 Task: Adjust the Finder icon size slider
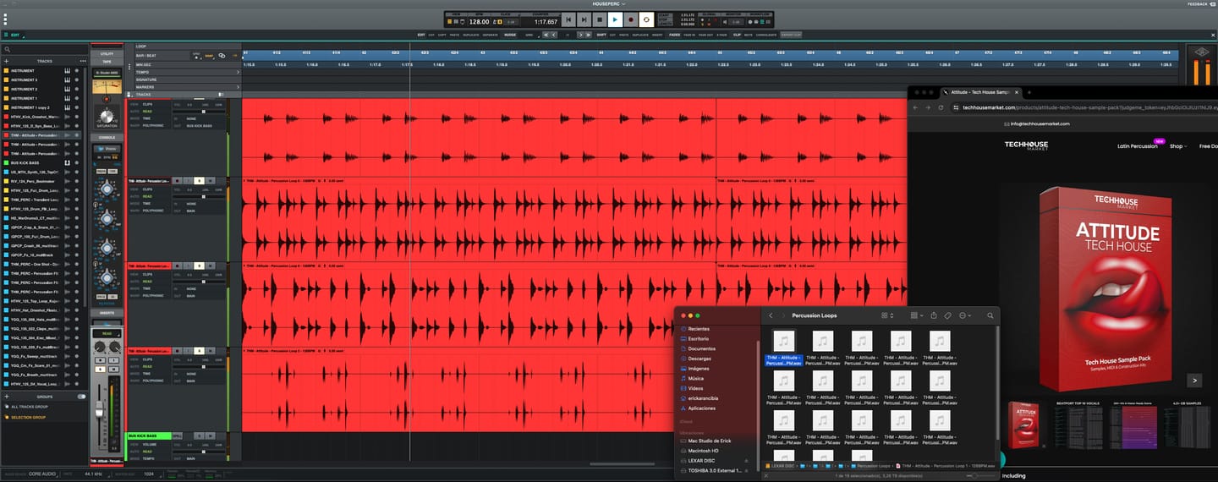coord(975,476)
